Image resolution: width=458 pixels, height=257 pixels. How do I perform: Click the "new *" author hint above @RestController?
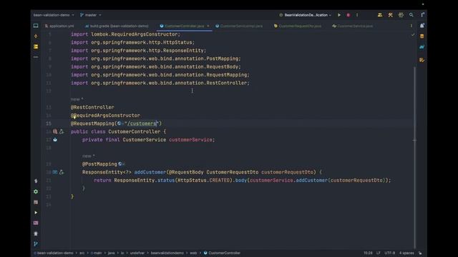[77, 99]
